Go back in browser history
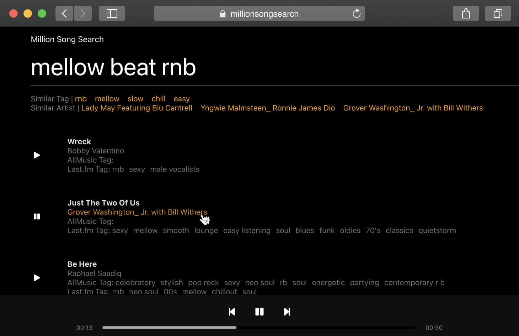 click(64, 13)
